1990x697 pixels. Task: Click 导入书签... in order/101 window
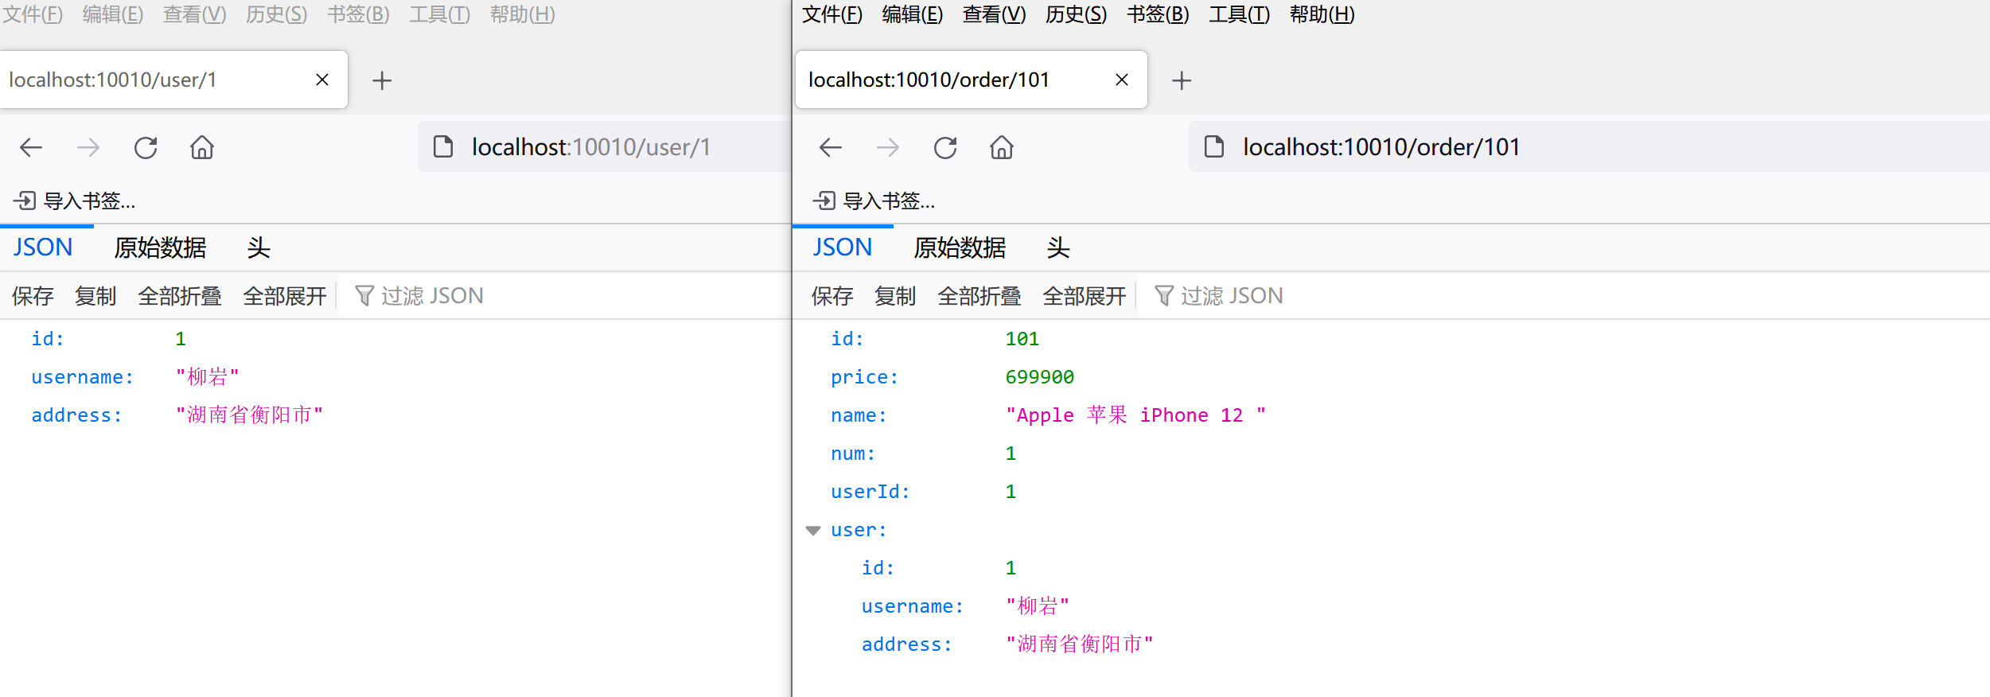(874, 201)
